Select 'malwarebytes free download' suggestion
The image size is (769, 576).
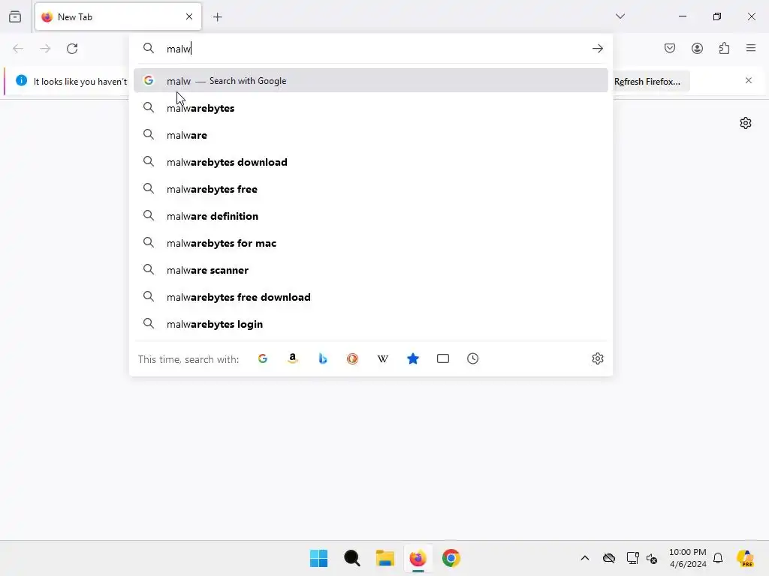pos(371,297)
